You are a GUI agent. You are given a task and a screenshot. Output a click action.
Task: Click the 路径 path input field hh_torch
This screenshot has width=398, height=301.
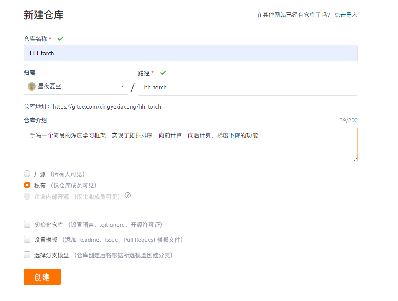(x=248, y=87)
